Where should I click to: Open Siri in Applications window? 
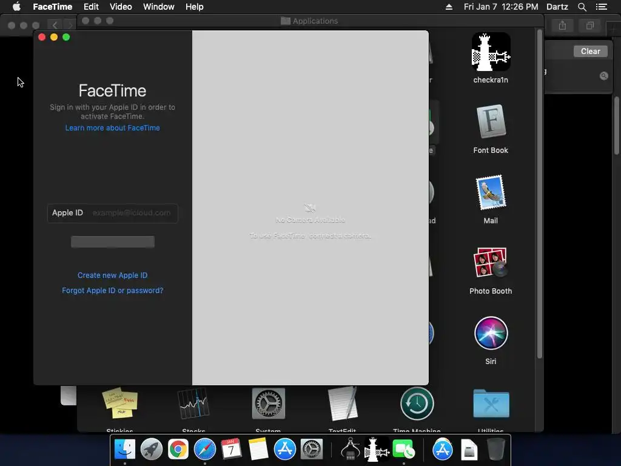(x=491, y=333)
